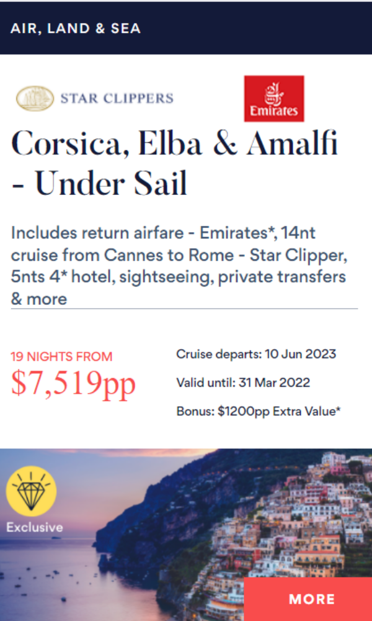Click the diamond graphic inside the yellow circle

coord(31,491)
